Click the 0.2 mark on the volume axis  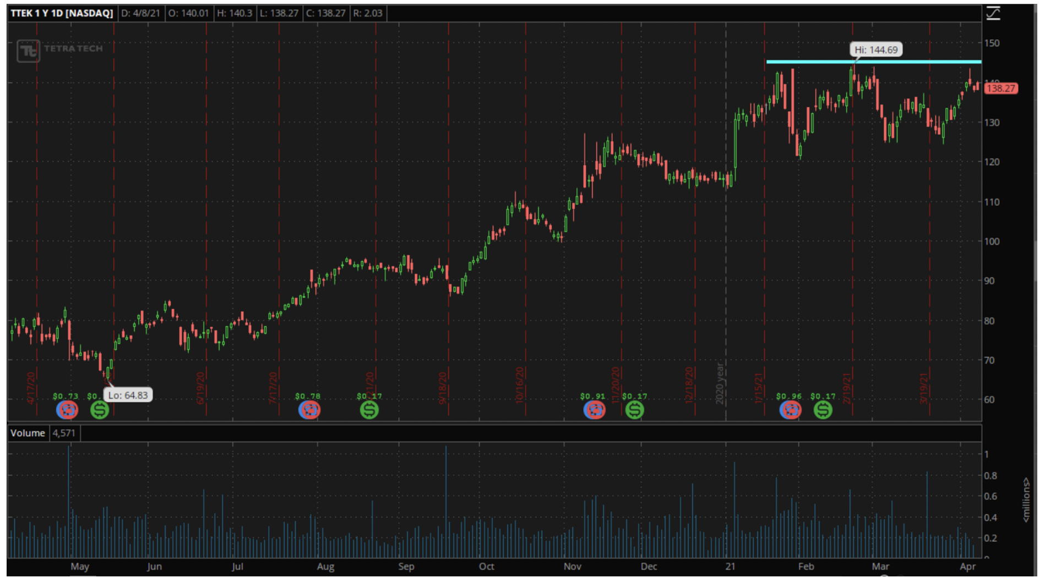(990, 538)
